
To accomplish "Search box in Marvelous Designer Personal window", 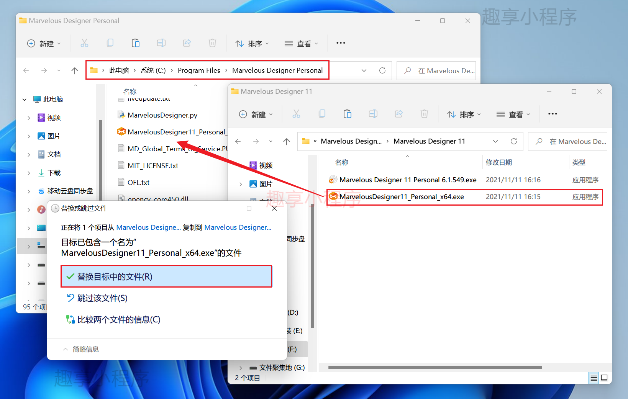I will coord(436,70).
